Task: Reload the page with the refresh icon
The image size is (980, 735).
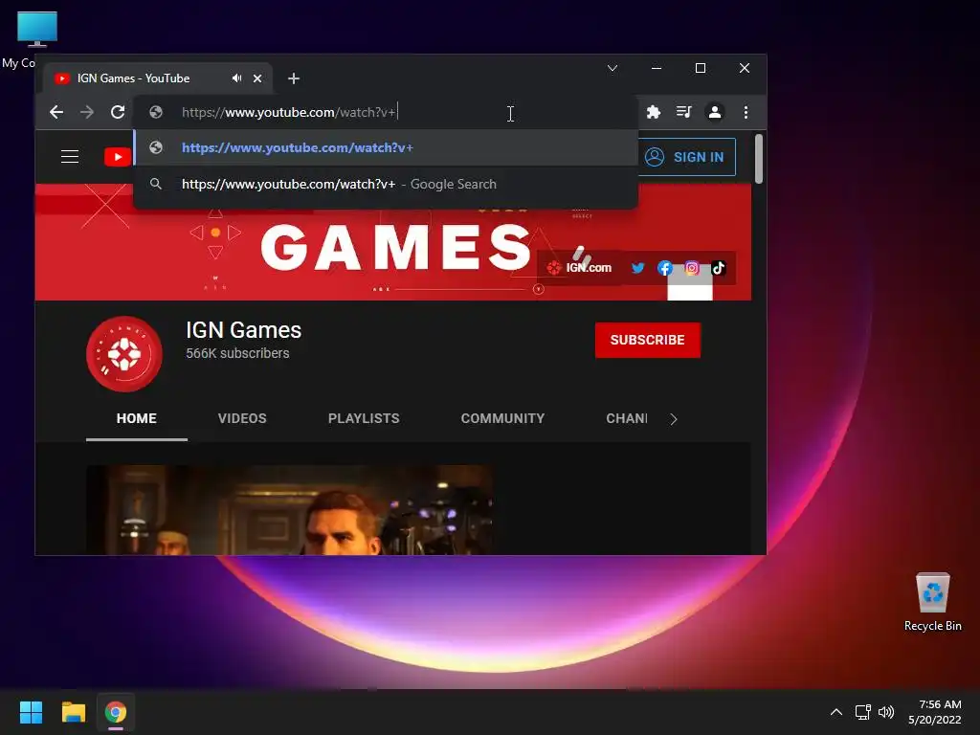Action: click(118, 112)
